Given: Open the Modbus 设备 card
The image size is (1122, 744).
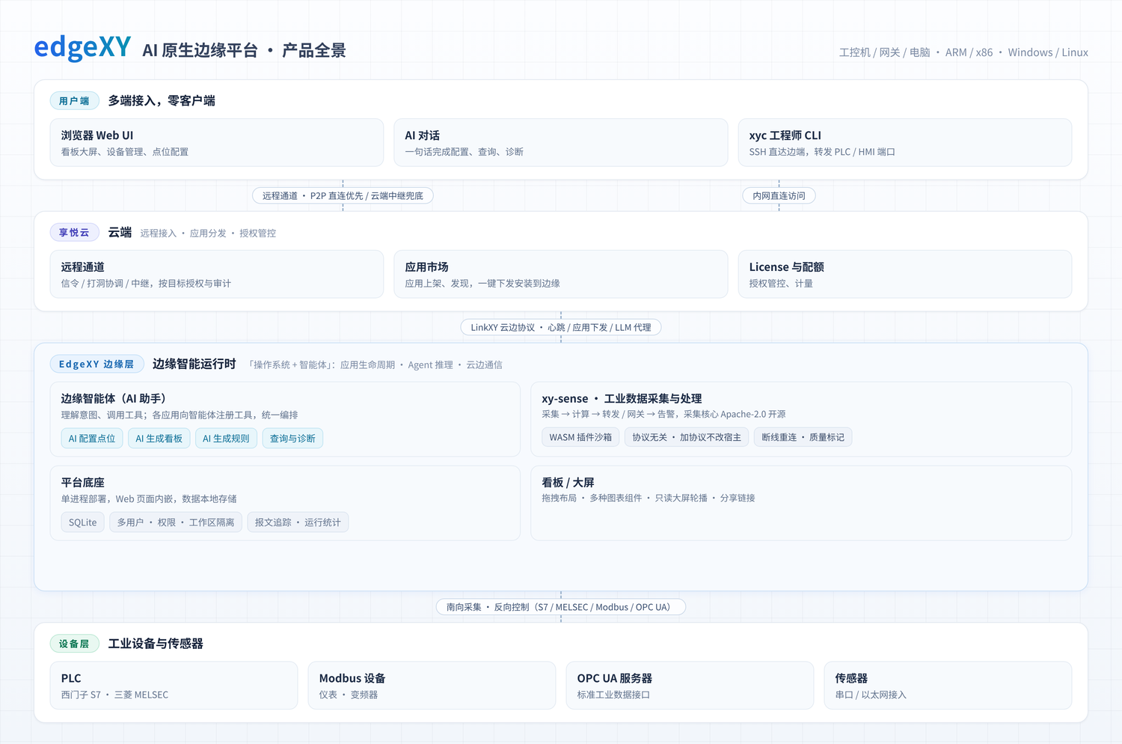Looking at the screenshot, I should click(x=432, y=685).
